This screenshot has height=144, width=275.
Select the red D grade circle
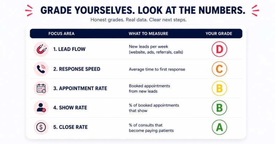(219, 49)
